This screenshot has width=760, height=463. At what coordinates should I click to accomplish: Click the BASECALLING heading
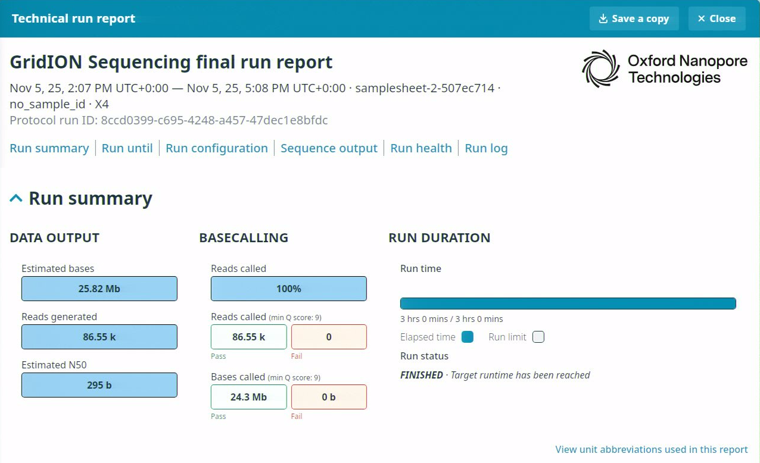pos(244,237)
